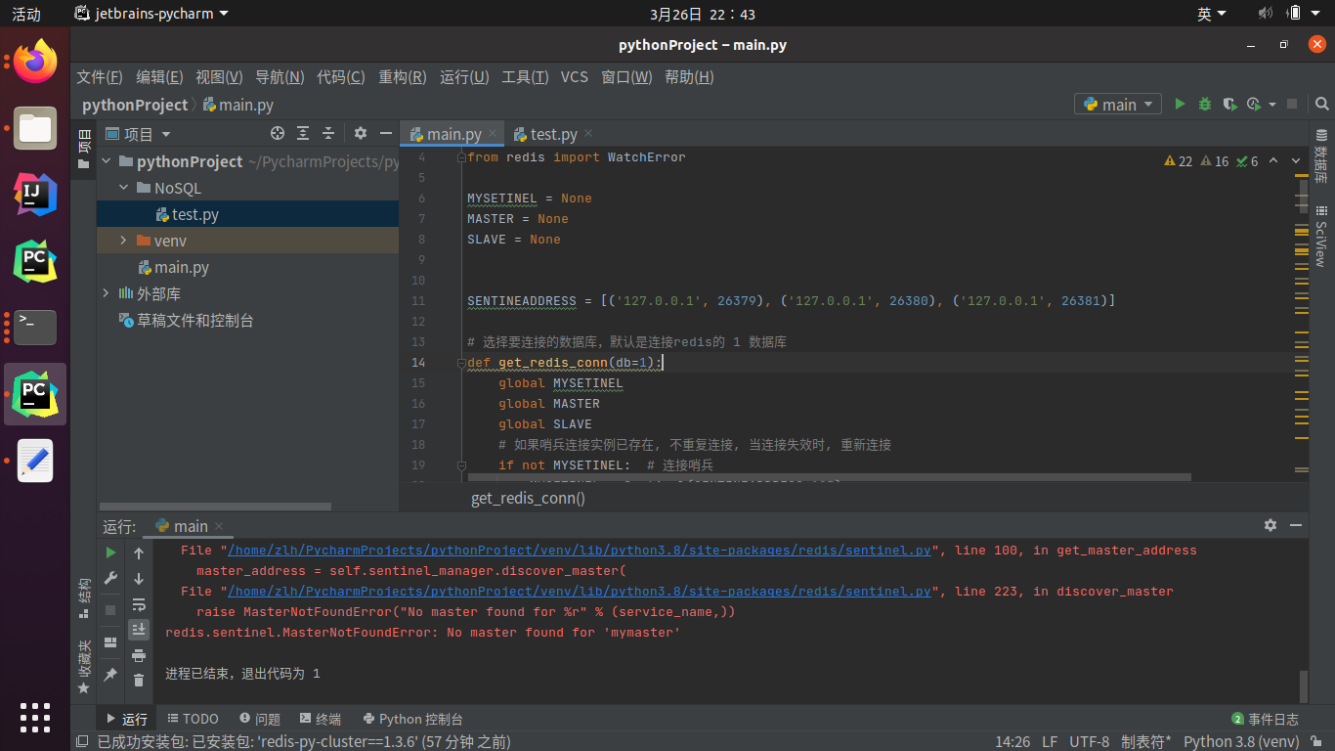Open Run panel settings gear

tap(1270, 525)
